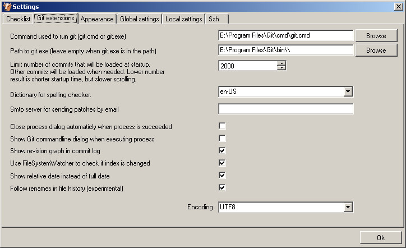Go to Global settings tab
The height and width of the screenshot is (248, 406).
pyautogui.click(x=140, y=19)
